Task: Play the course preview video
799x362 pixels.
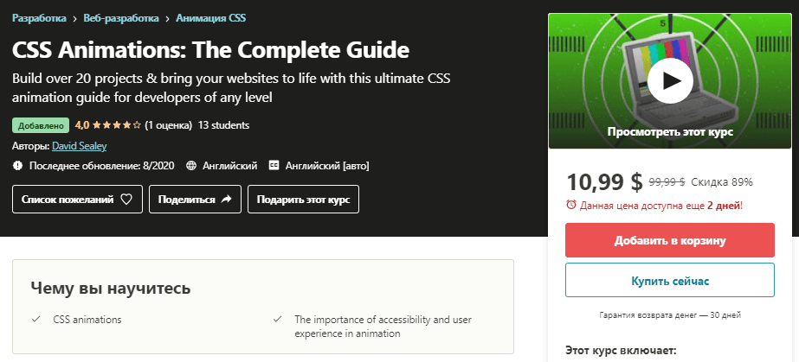Action: click(670, 80)
